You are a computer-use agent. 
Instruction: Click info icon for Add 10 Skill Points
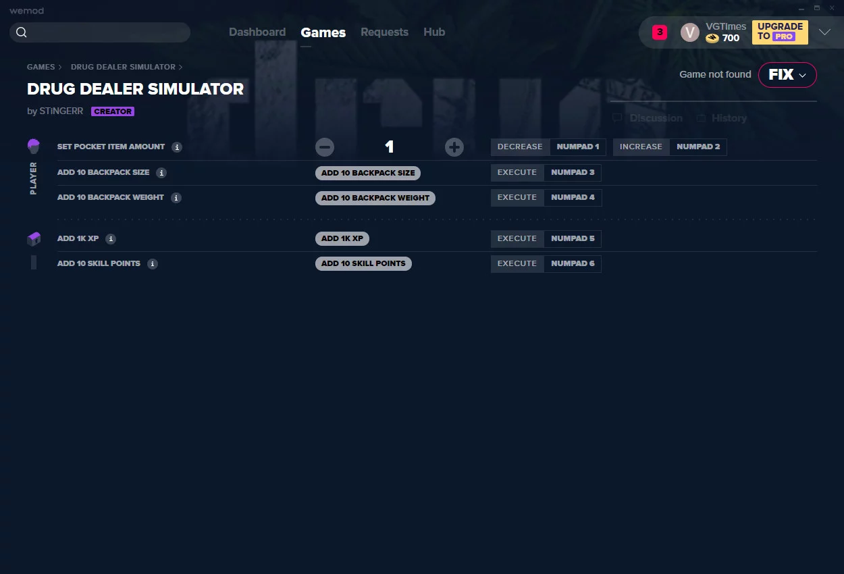pyautogui.click(x=153, y=264)
